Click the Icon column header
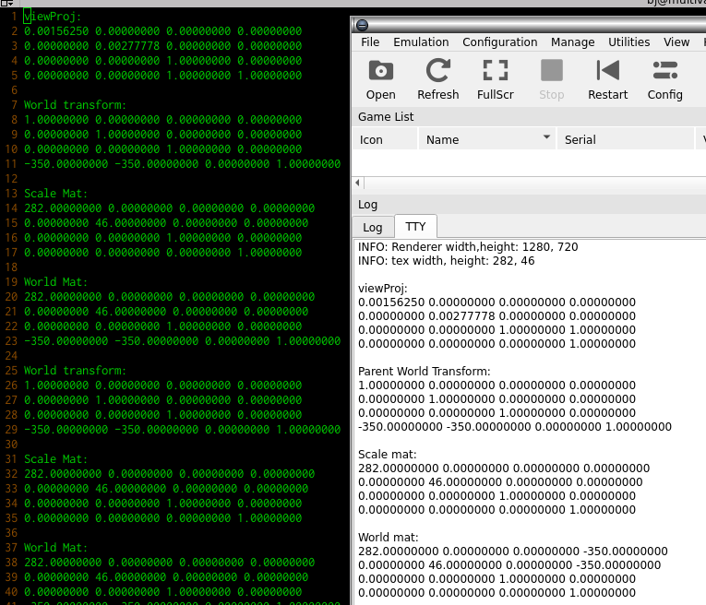The width and height of the screenshot is (706, 605). [371, 140]
